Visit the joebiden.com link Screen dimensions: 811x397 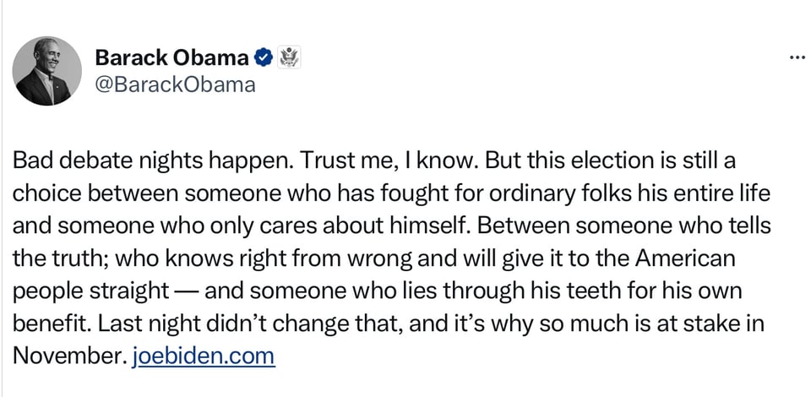[204, 356]
